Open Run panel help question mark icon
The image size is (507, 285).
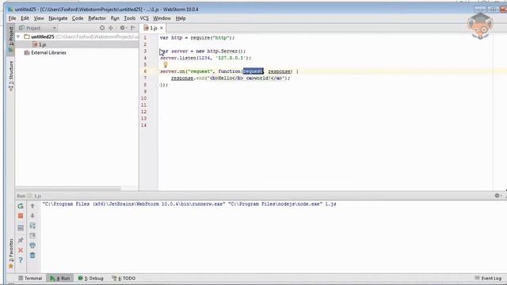pos(21,260)
